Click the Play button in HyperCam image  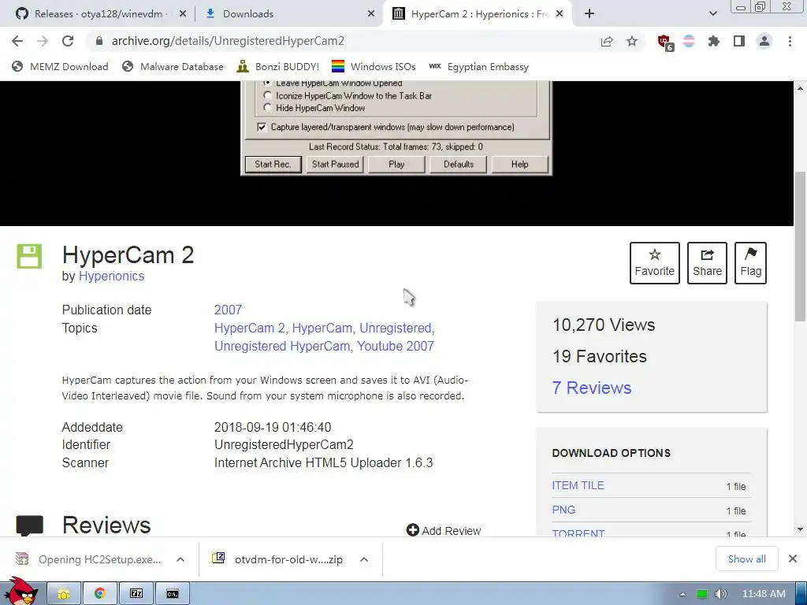point(396,165)
